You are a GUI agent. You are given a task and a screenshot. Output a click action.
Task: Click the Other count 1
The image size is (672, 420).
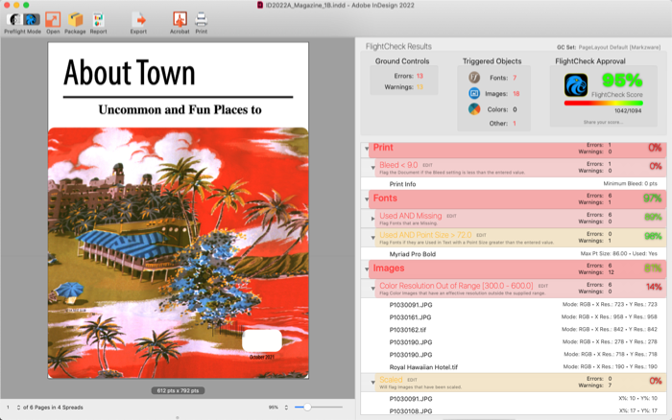(515, 124)
